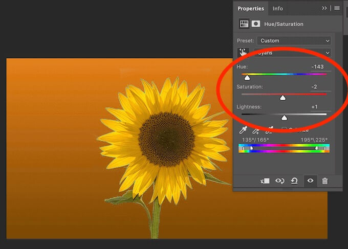This screenshot has width=348, height=249.
Task: Open the Cyans color range dropdown
Action: coord(293,53)
